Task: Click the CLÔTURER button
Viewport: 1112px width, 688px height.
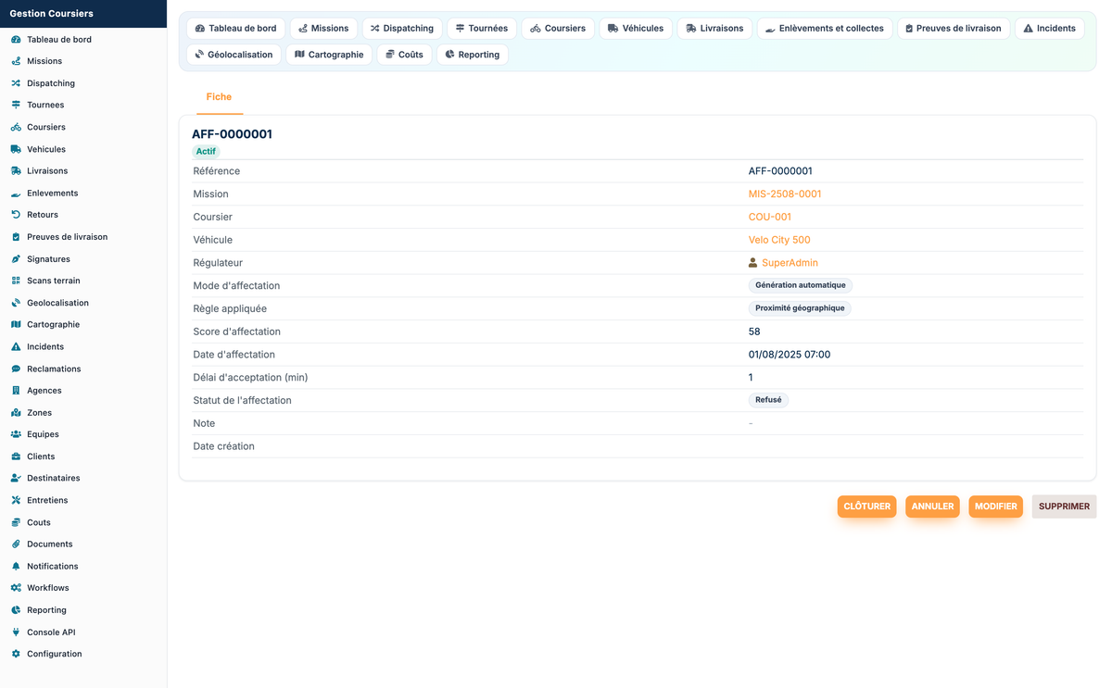Action: 866,507
